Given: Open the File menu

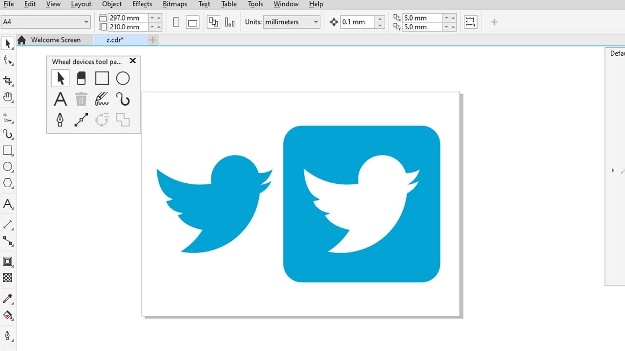Looking at the screenshot, I should click(8, 4).
